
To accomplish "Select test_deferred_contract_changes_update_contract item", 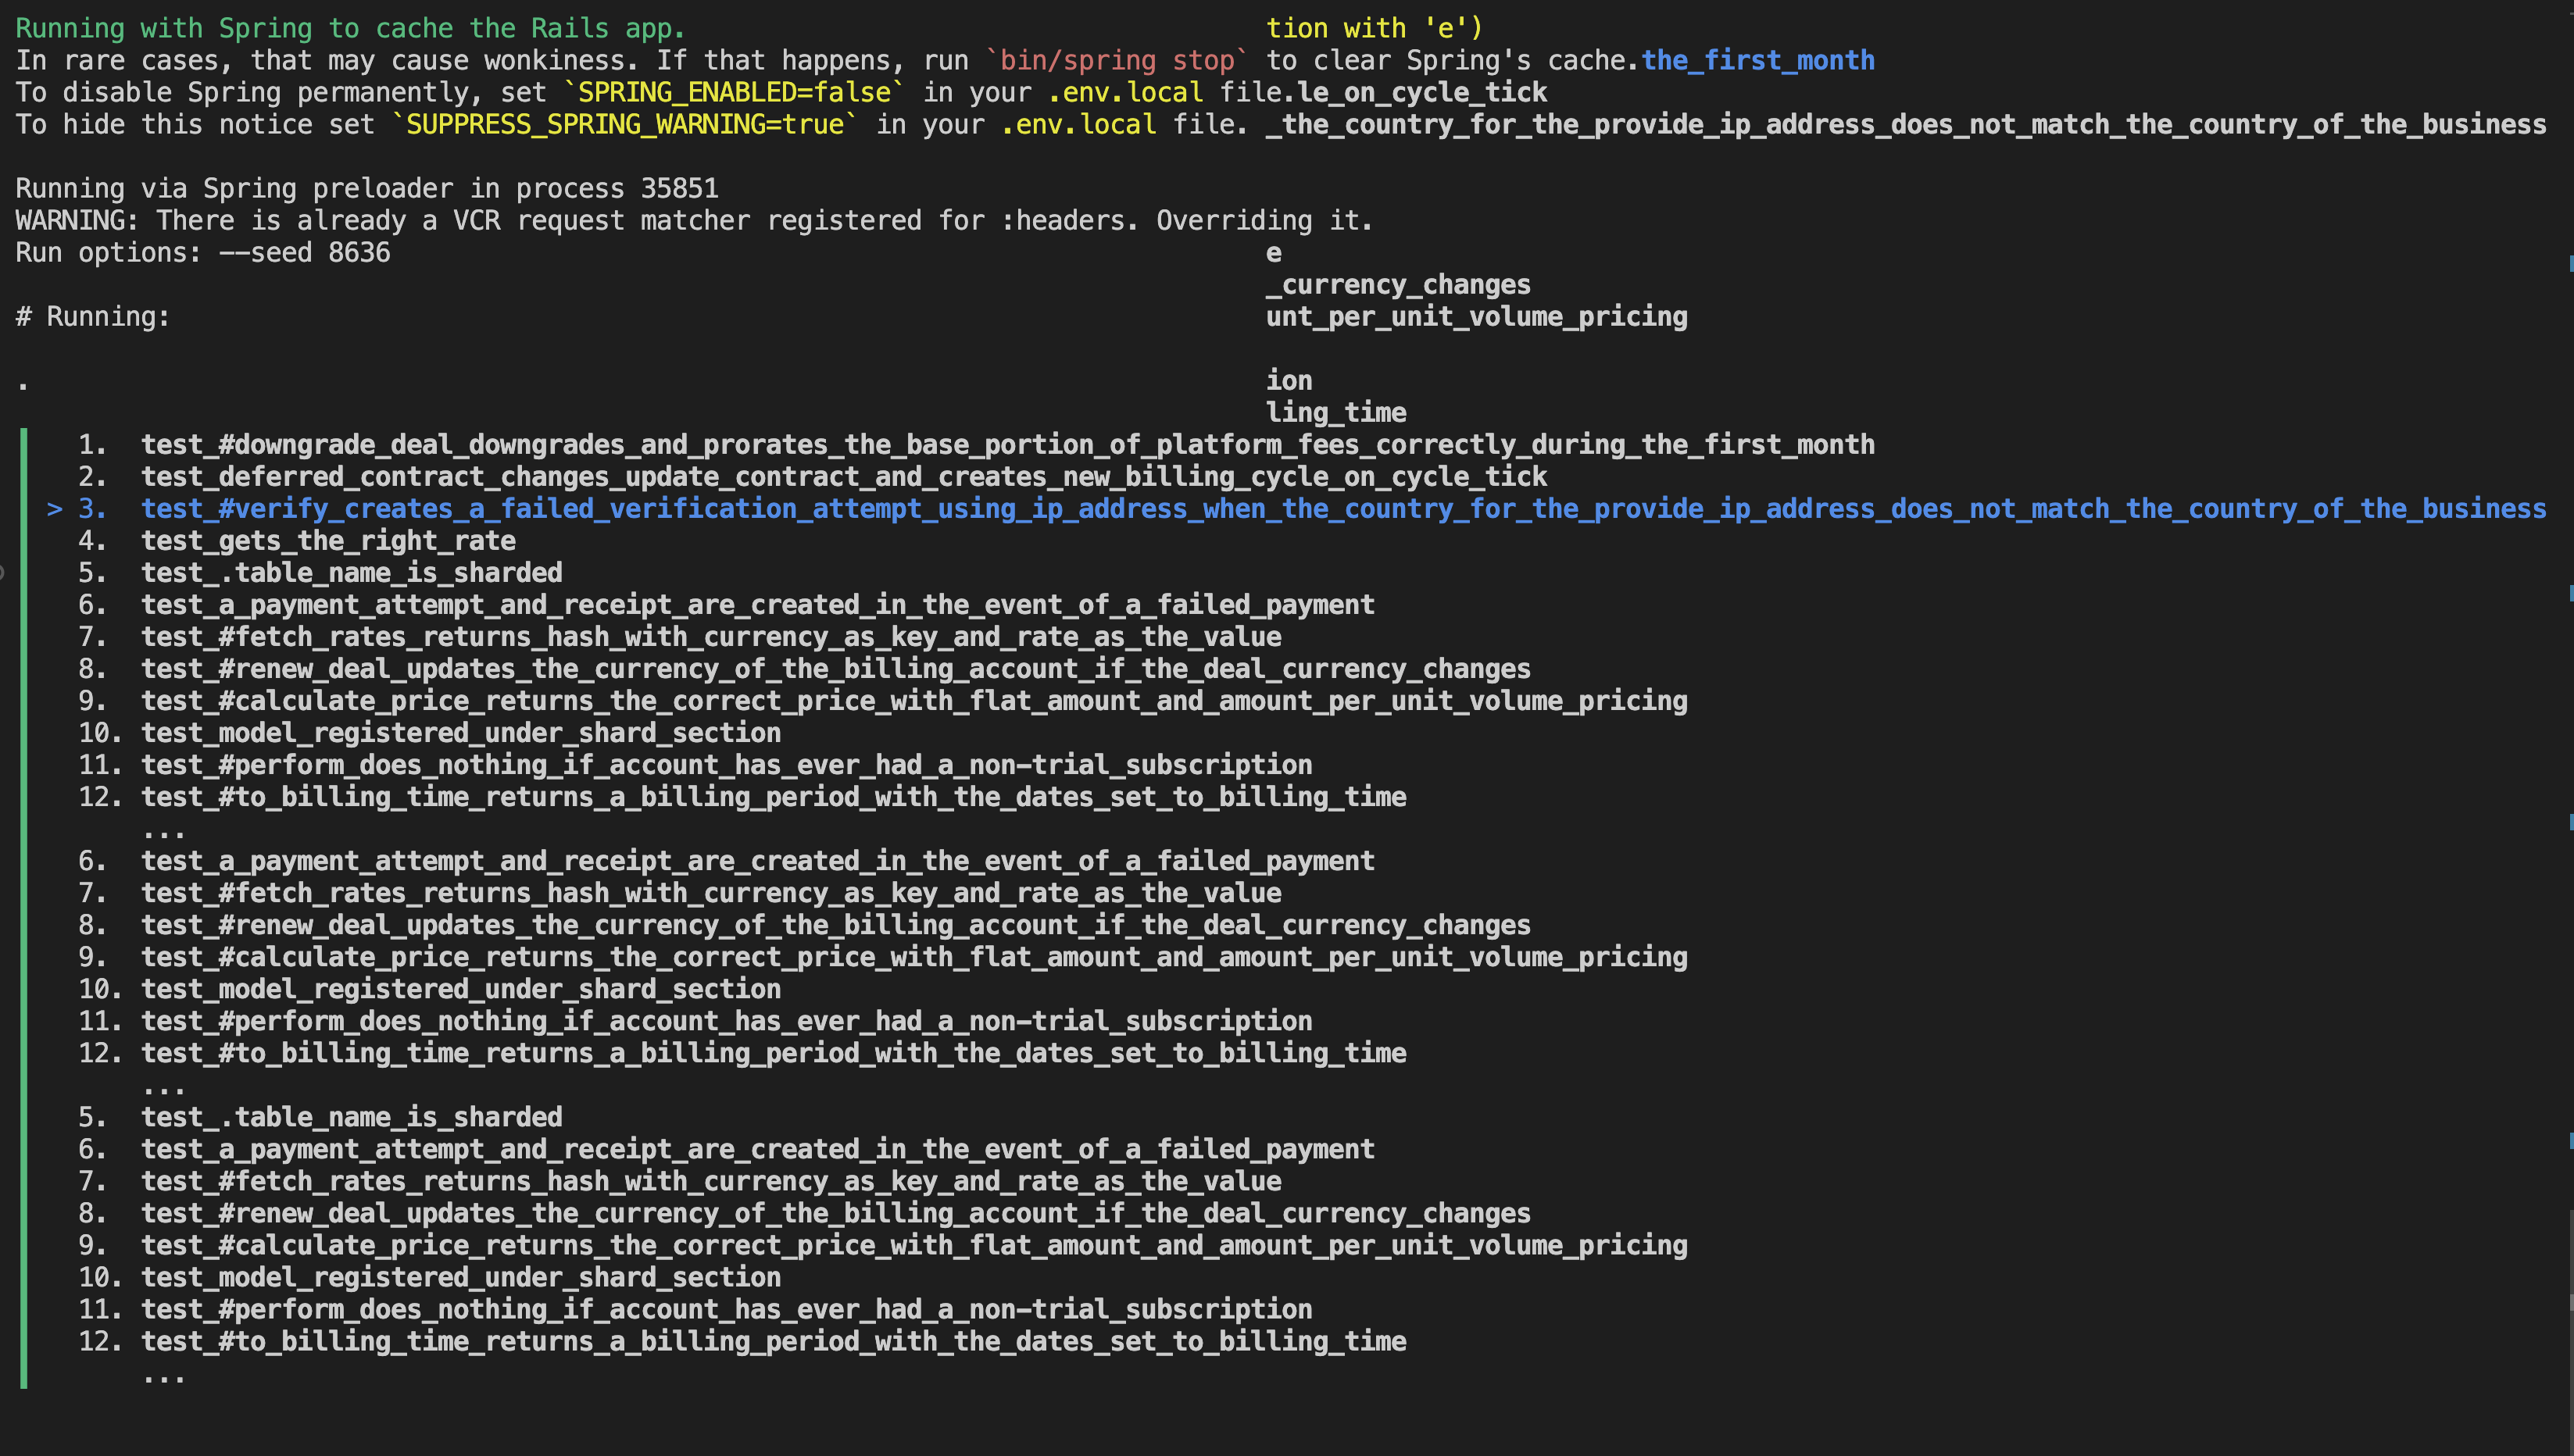I will (x=843, y=476).
